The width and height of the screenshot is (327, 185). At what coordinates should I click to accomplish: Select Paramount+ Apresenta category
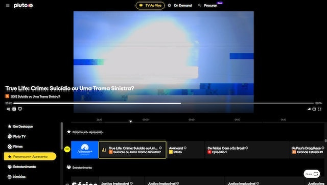click(x=30, y=156)
